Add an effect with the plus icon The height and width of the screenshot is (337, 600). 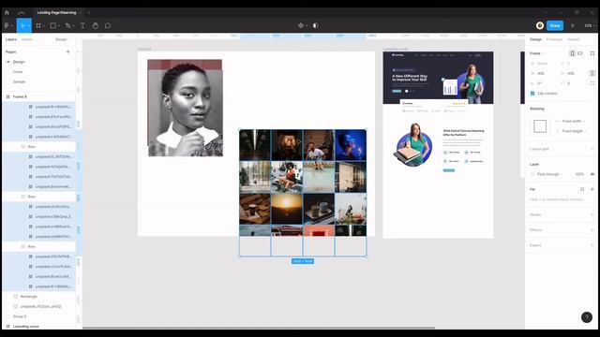coord(592,230)
